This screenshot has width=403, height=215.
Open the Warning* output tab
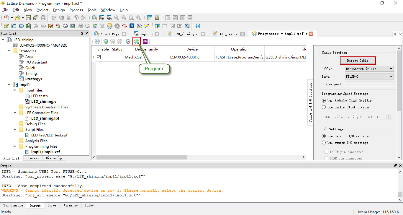[71, 205]
